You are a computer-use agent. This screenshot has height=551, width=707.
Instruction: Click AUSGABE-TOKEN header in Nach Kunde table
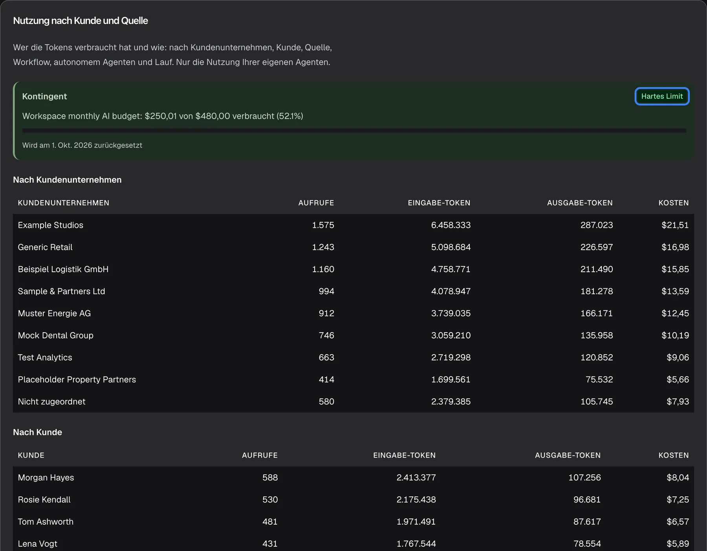tap(568, 455)
